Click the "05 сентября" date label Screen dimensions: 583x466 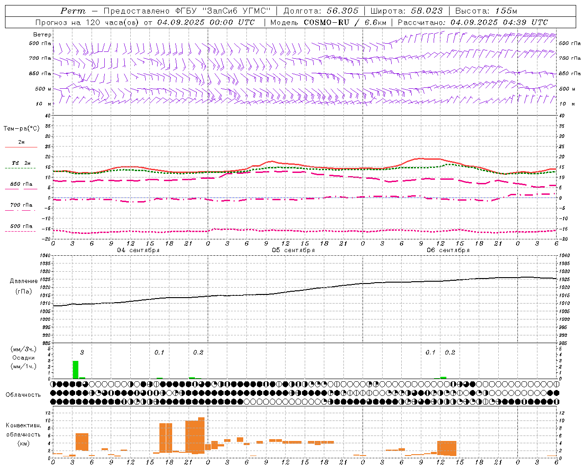point(293,250)
